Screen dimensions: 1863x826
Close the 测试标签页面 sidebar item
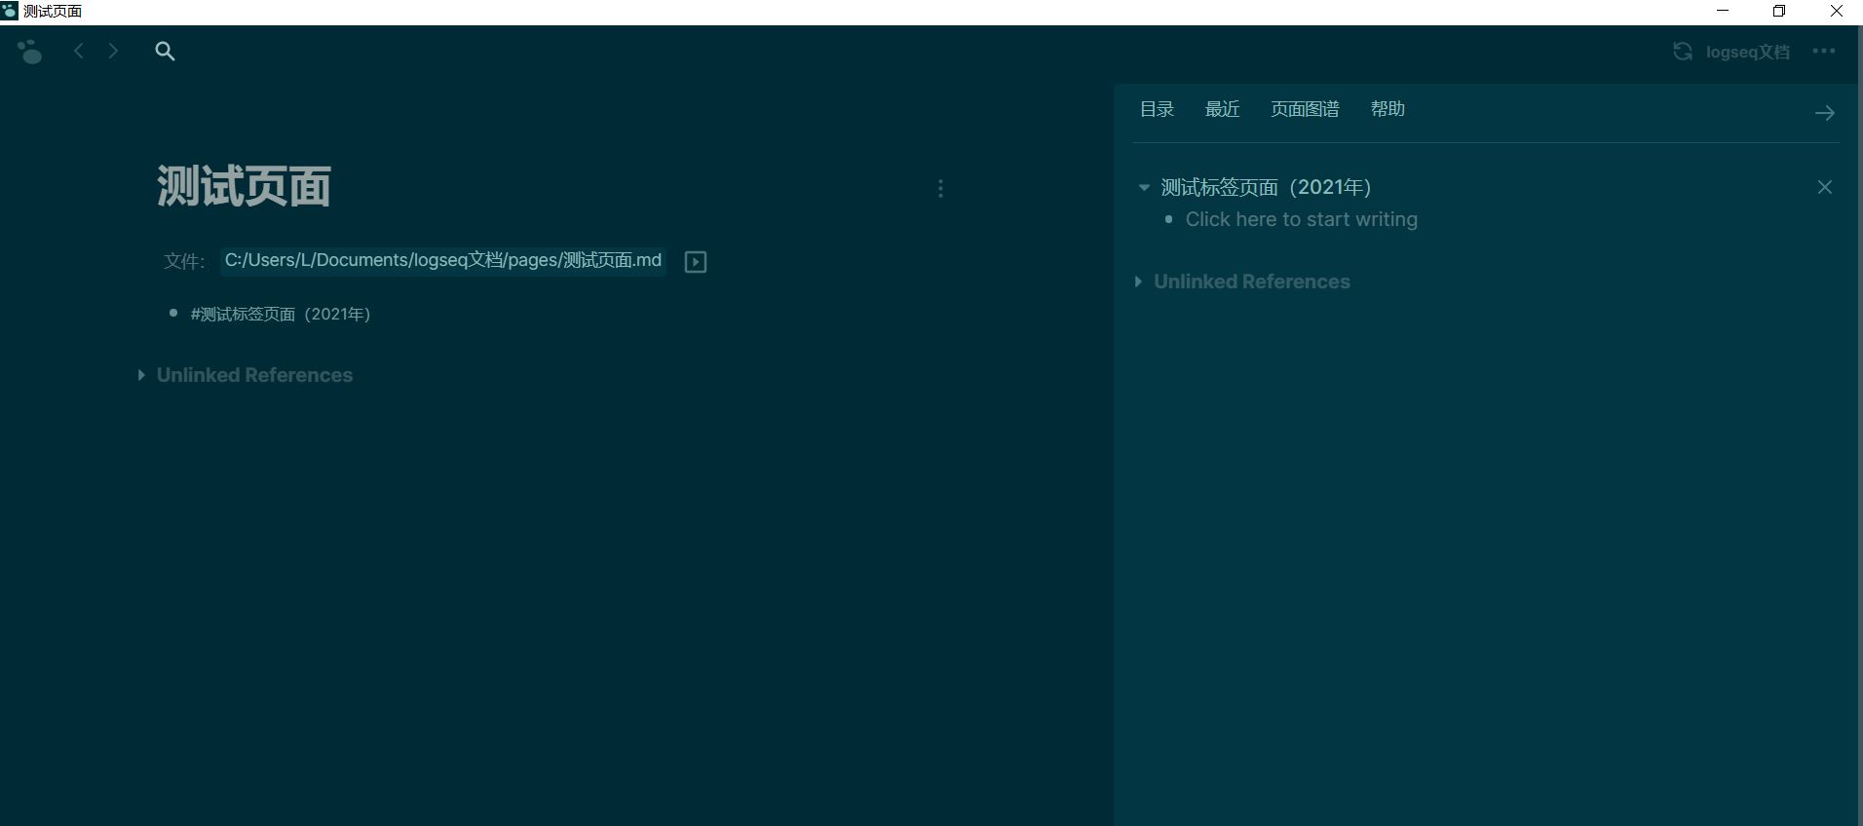click(1825, 187)
